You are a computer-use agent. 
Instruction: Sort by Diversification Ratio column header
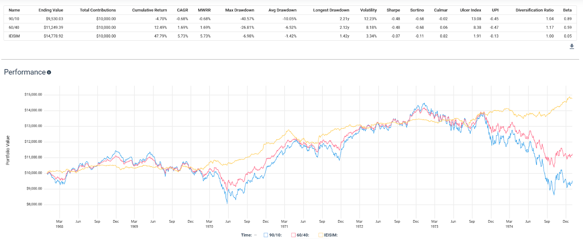pyautogui.click(x=535, y=10)
